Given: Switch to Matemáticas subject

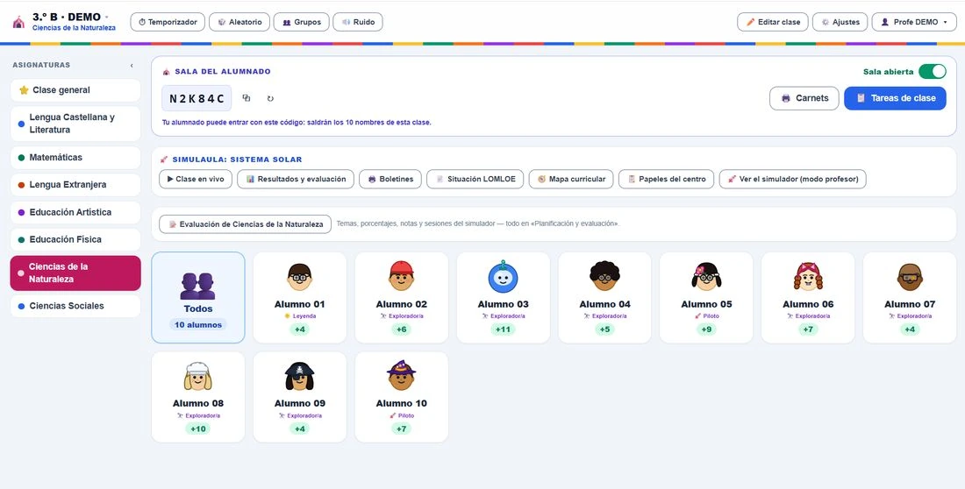Looking at the screenshot, I should pos(75,158).
